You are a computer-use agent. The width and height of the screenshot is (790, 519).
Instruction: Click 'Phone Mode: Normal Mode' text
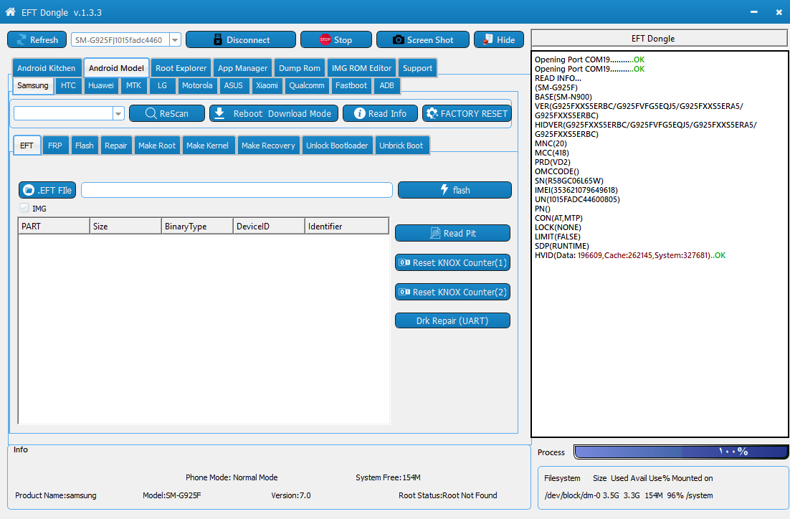pos(232,477)
